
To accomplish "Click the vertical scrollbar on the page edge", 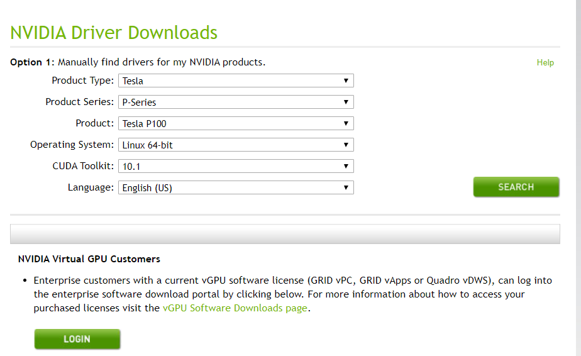I will coord(578,178).
